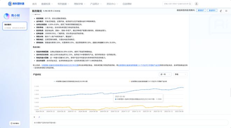231x128 pixels.
Task: Click the fullscreen expand icon
Action: point(226,11)
